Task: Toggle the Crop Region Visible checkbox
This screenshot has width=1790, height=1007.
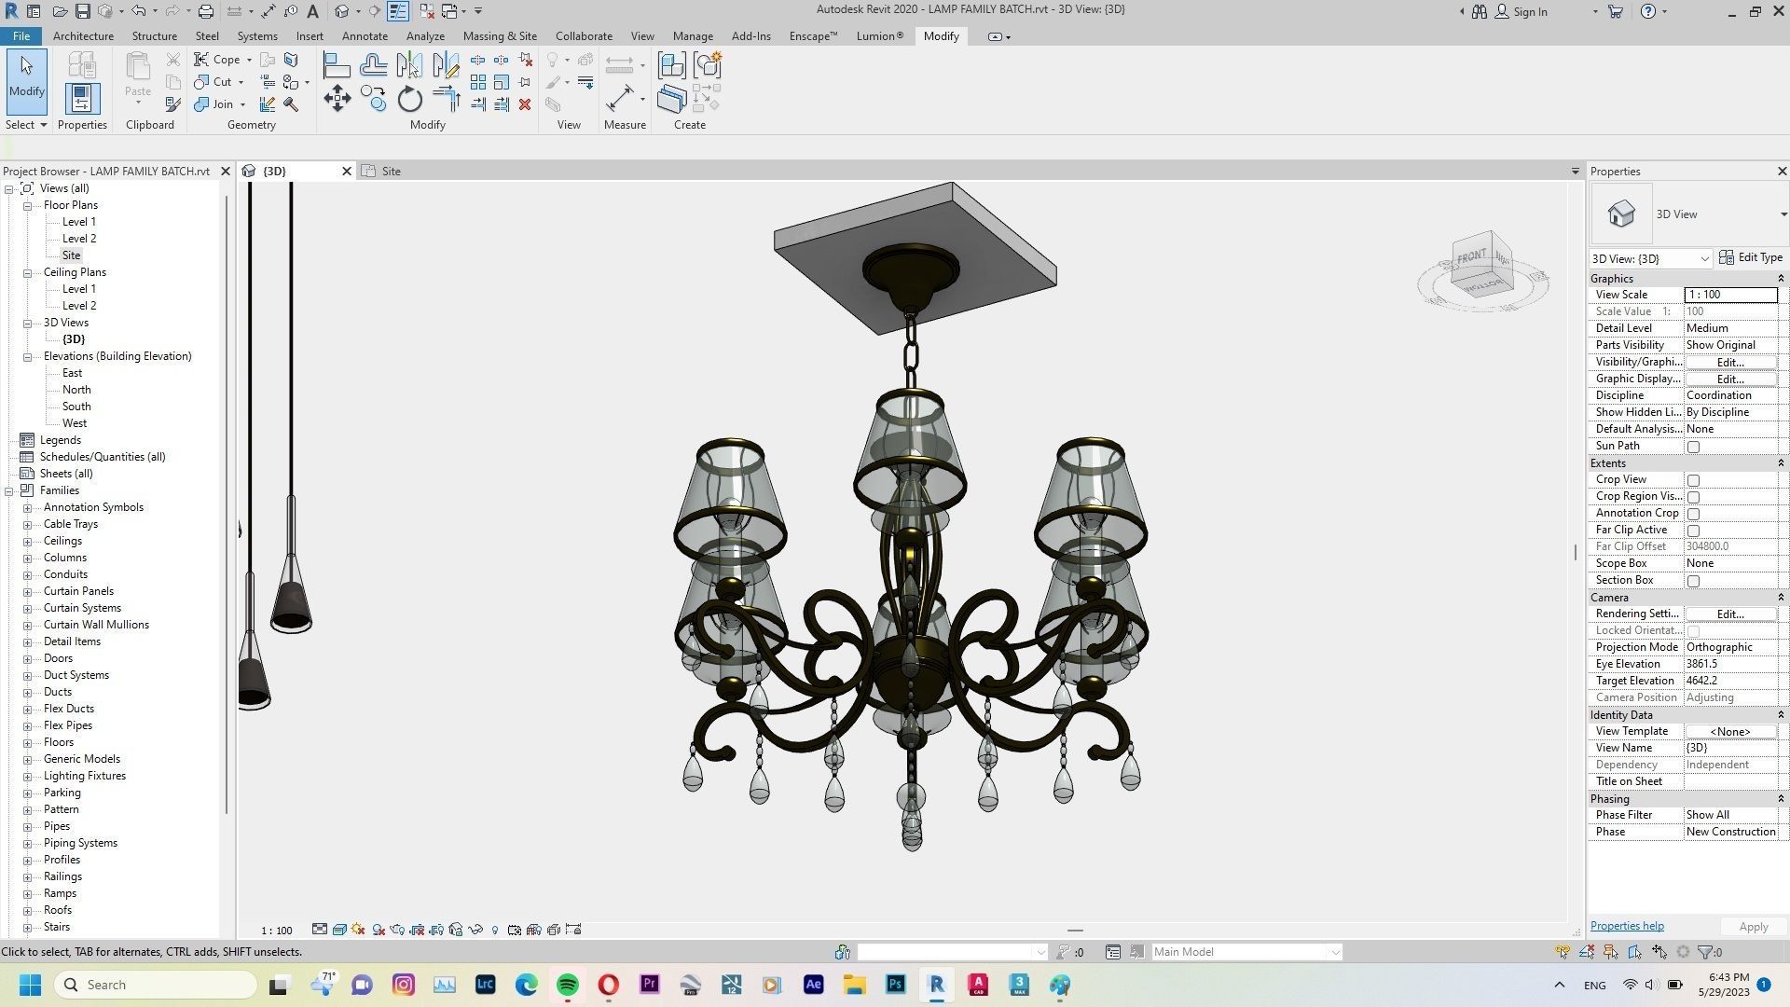Action: point(1693,497)
